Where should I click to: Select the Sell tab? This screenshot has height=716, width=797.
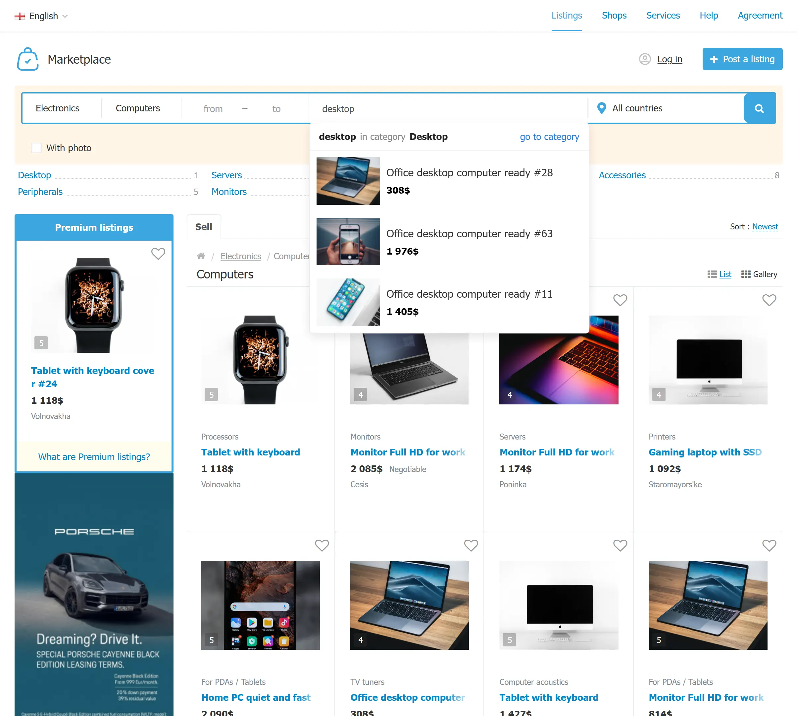(204, 227)
